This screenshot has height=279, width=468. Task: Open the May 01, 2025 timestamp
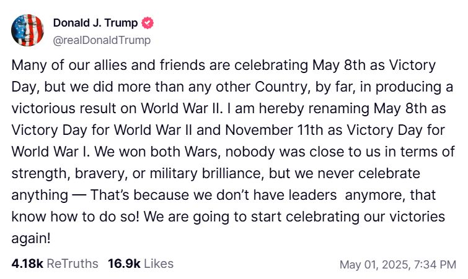pyautogui.click(x=373, y=265)
